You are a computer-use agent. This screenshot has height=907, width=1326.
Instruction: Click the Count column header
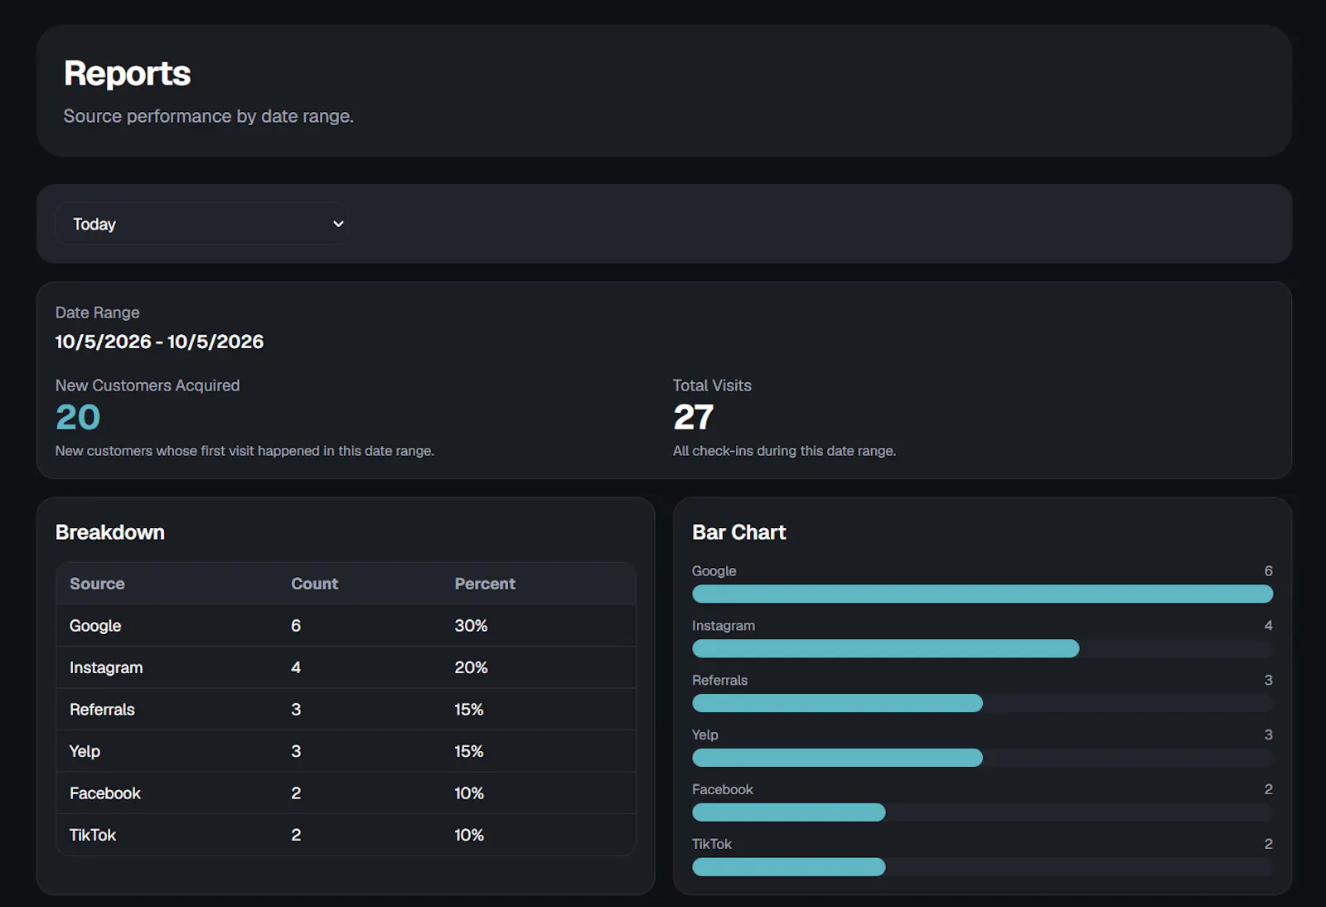[x=314, y=584]
